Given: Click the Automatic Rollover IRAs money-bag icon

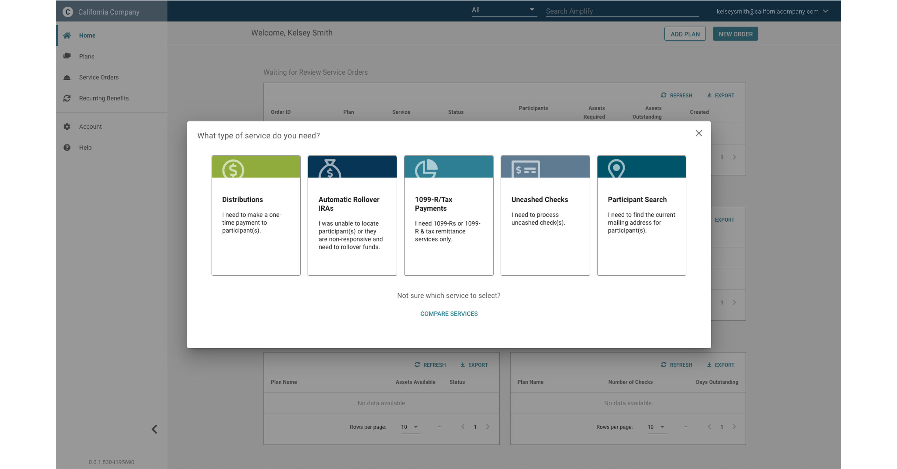Looking at the screenshot, I should pos(330,169).
